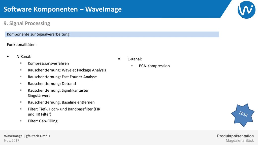This screenshot has height=145, width=258.
Task: Click Rauschentfernung: Wavelet Package Analysis entry
Action: [x=67, y=70]
